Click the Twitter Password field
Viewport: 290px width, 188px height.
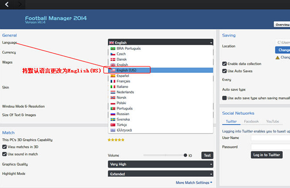pos(270,147)
